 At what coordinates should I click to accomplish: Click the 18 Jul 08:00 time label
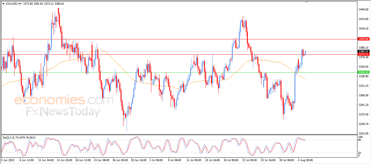[x=231, y=160]
